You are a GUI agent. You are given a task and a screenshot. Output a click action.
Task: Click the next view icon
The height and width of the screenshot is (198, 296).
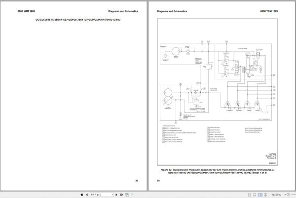[x=132, y=195]
